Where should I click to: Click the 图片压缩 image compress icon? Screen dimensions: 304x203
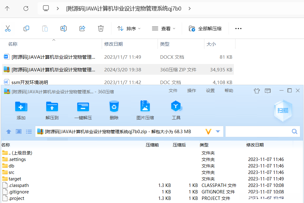145,110
